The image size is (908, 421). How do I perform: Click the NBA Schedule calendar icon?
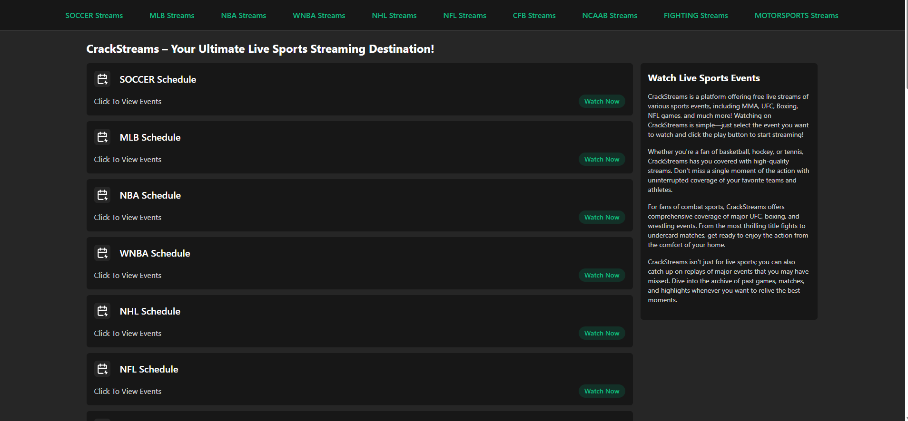pos(102,195)
